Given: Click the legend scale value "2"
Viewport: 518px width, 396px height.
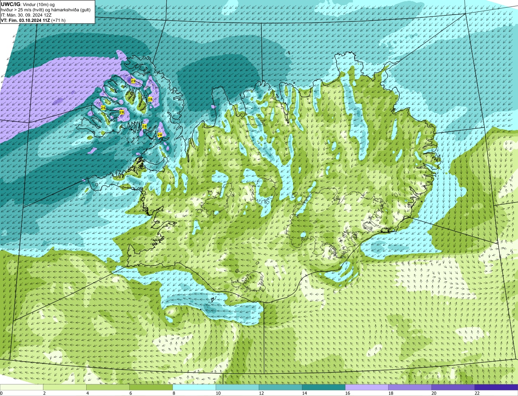Looking at the screenshot, I should 44,393.
